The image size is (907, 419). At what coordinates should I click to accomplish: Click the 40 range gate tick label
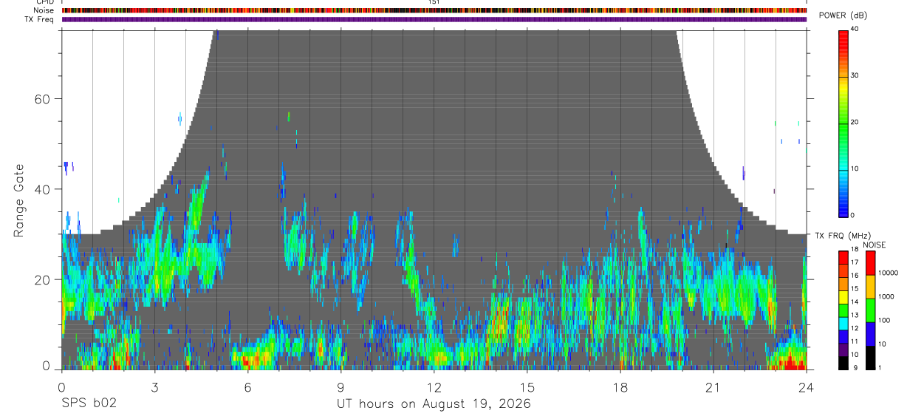tap(41, 189)
